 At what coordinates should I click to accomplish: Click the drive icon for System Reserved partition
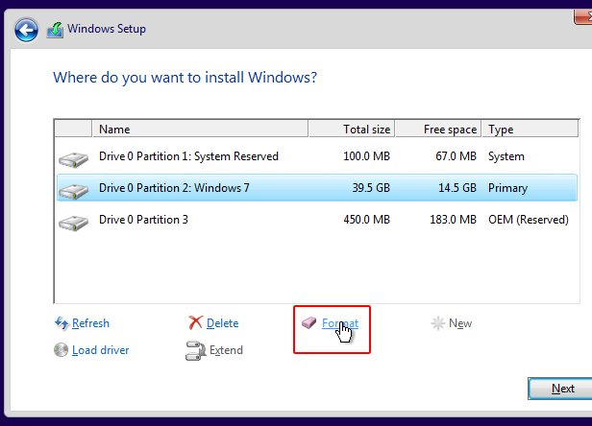[x=73, y=158]
